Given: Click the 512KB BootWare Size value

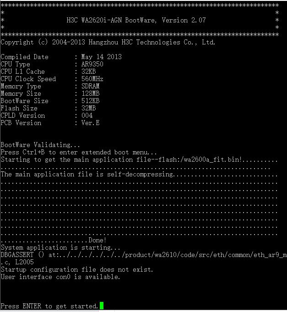Looking at the screenshot, I should (91, 101).
